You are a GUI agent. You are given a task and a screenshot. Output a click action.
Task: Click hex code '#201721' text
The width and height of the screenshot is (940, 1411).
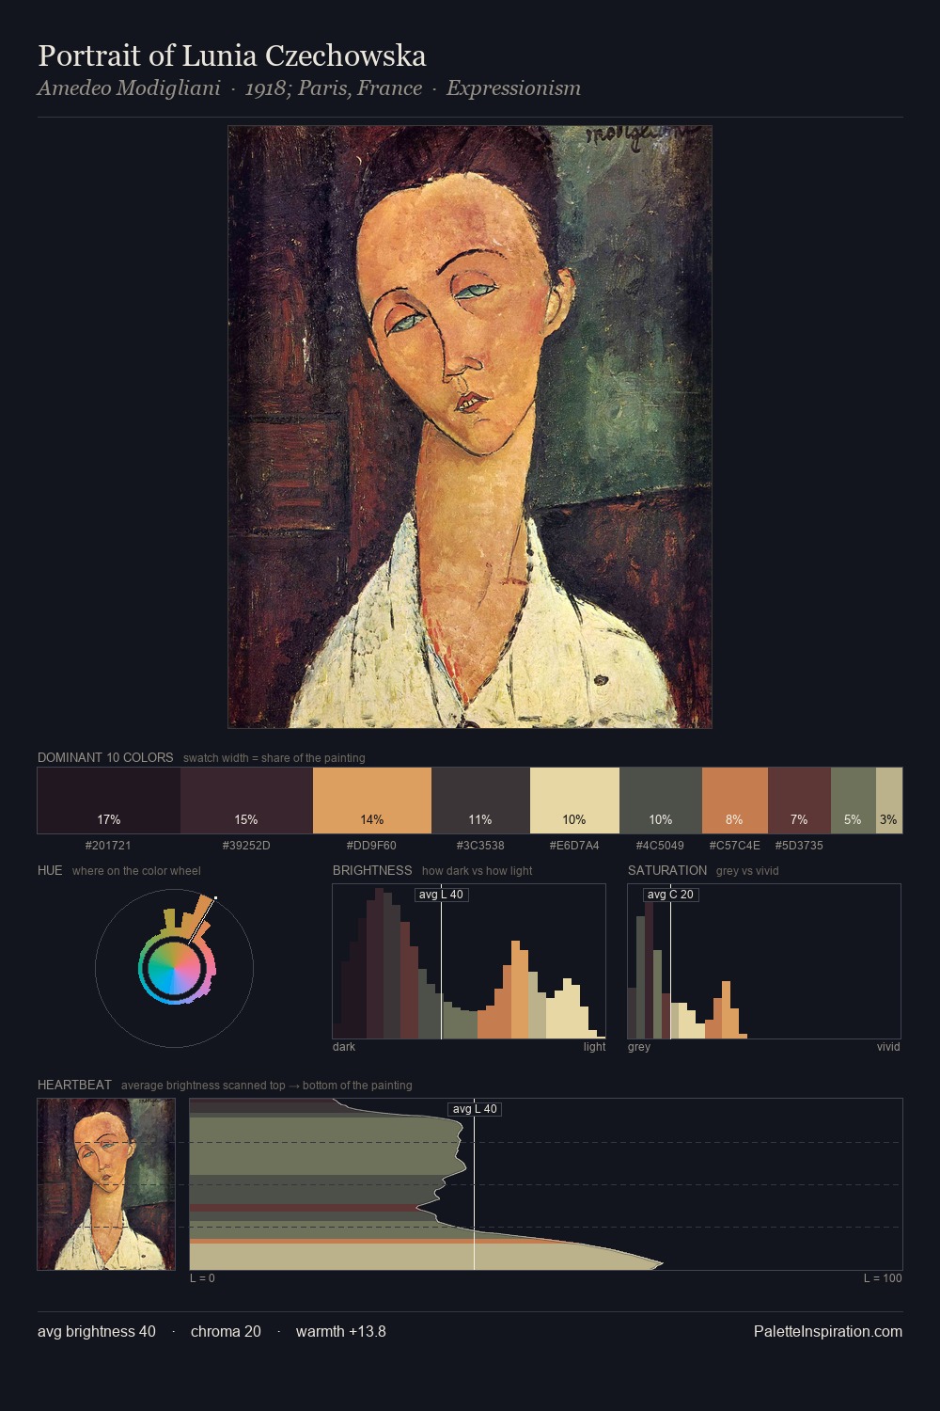tap(108, 846)
